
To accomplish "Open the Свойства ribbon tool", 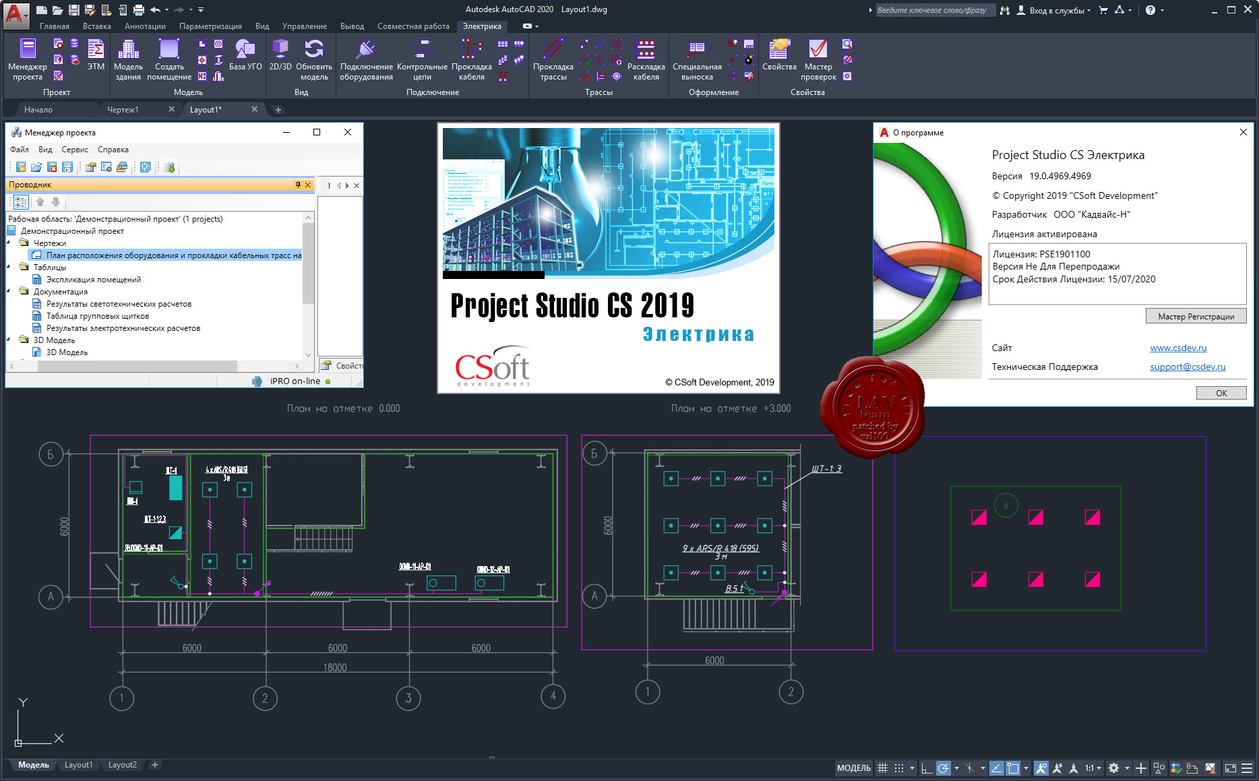I will click(779, 55).
